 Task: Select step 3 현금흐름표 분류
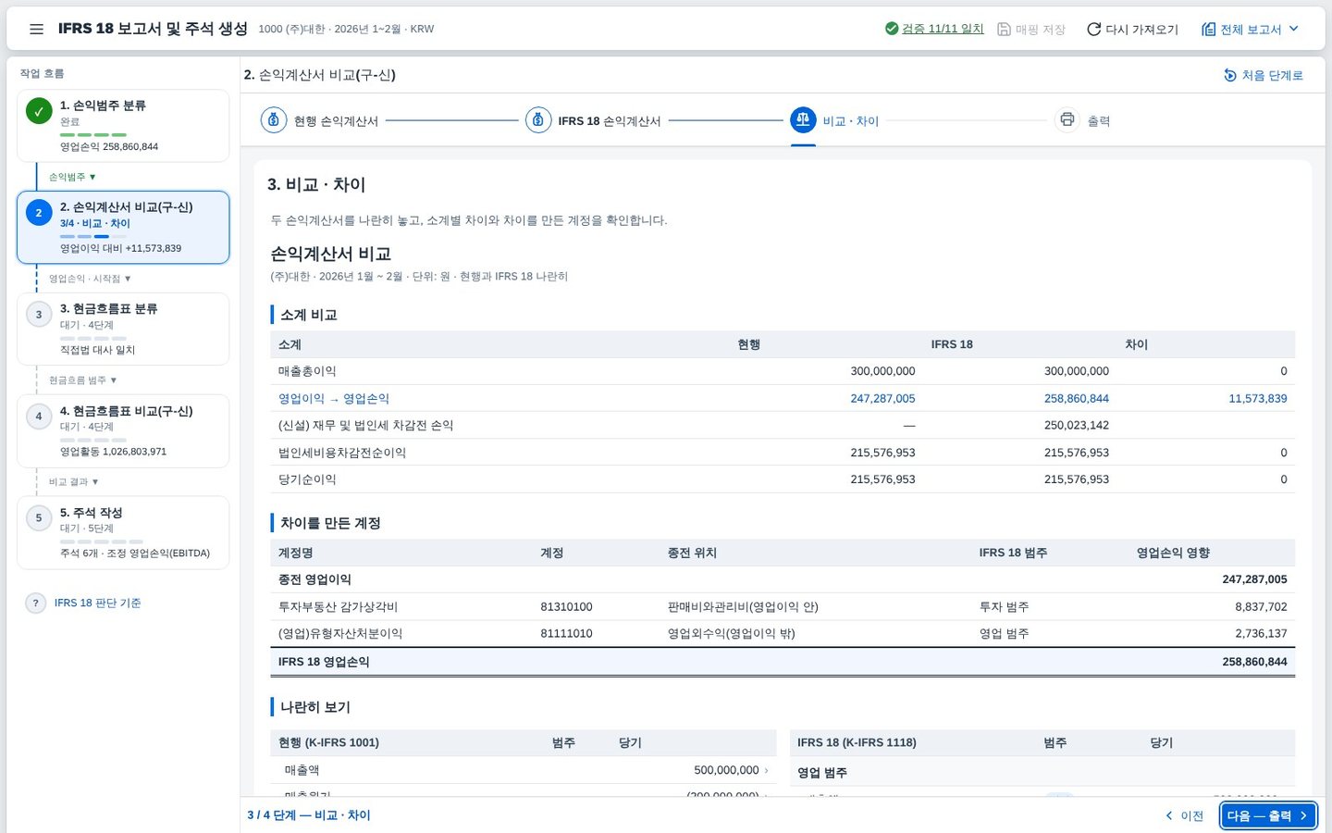pyautogui.click(x=123, y=329)
